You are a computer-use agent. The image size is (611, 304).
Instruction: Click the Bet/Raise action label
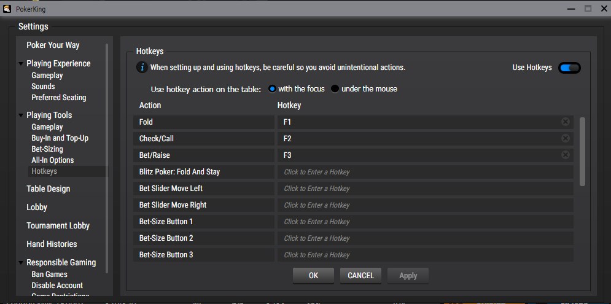[x=154, y=155]
